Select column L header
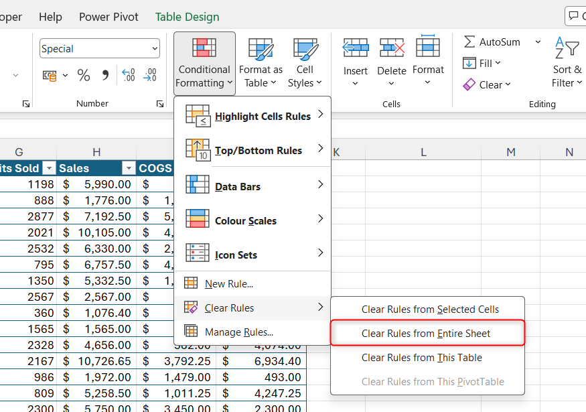Viewport: 586px width, 412px height. [423, 152]
